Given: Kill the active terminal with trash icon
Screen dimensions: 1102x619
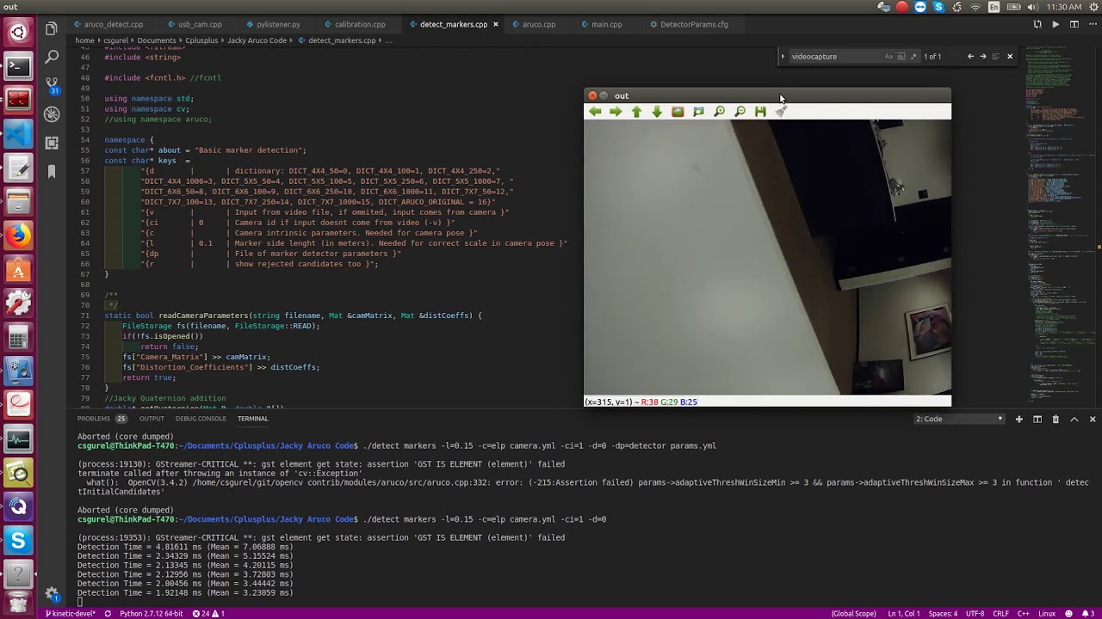Looking at the screenshot, I should pos(1056,419).
